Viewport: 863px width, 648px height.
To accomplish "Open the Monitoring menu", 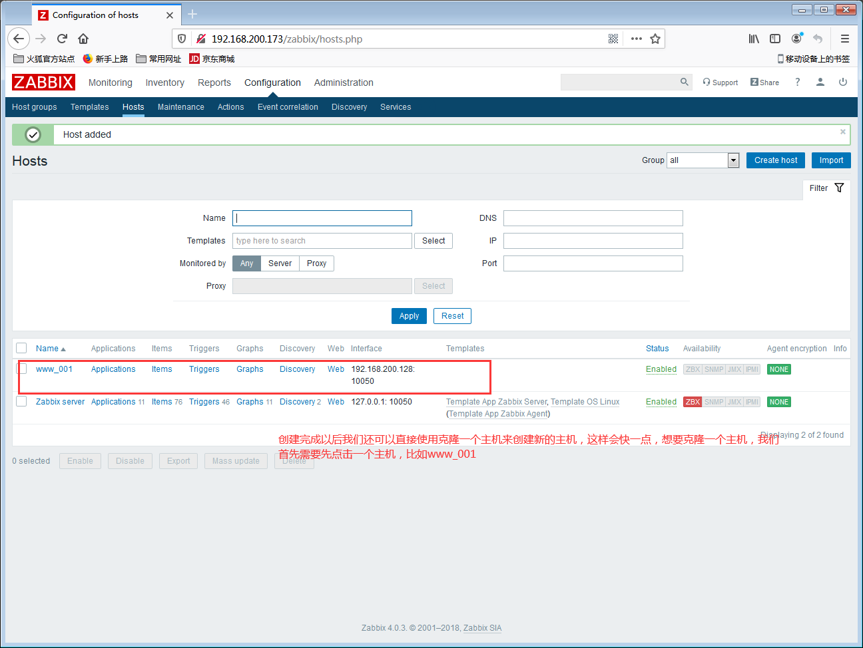I will [x=111, y=82].
